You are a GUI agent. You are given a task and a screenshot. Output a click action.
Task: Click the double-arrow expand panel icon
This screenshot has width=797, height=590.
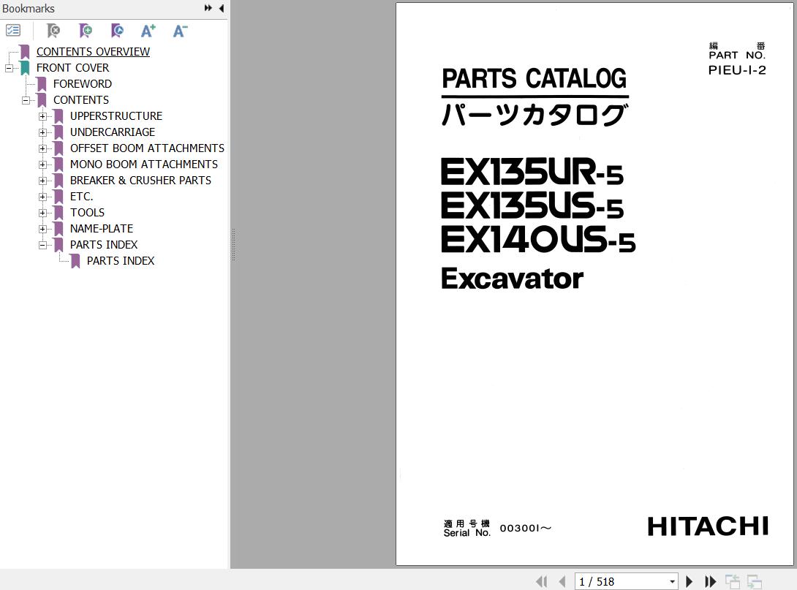208,8
